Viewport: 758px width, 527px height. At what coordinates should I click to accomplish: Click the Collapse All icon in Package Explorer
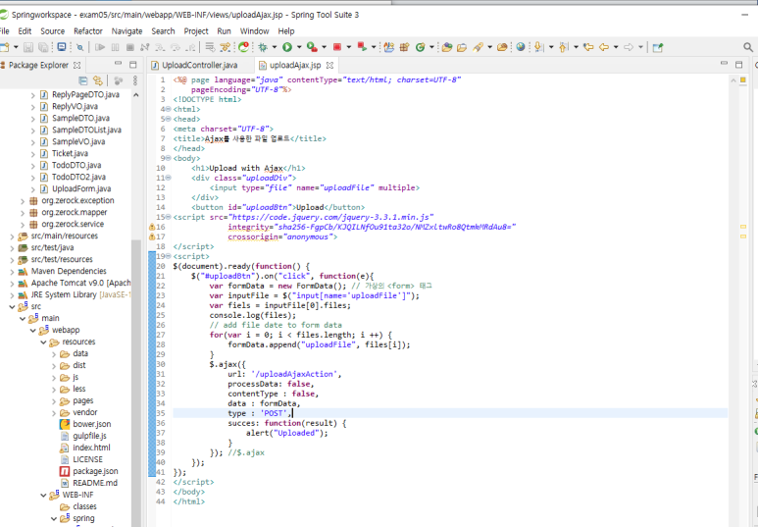coord(83,80)
